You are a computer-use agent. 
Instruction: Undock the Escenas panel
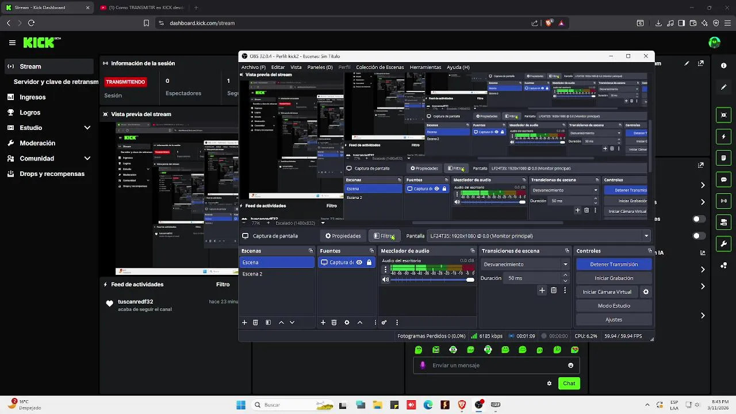[310, 251]
